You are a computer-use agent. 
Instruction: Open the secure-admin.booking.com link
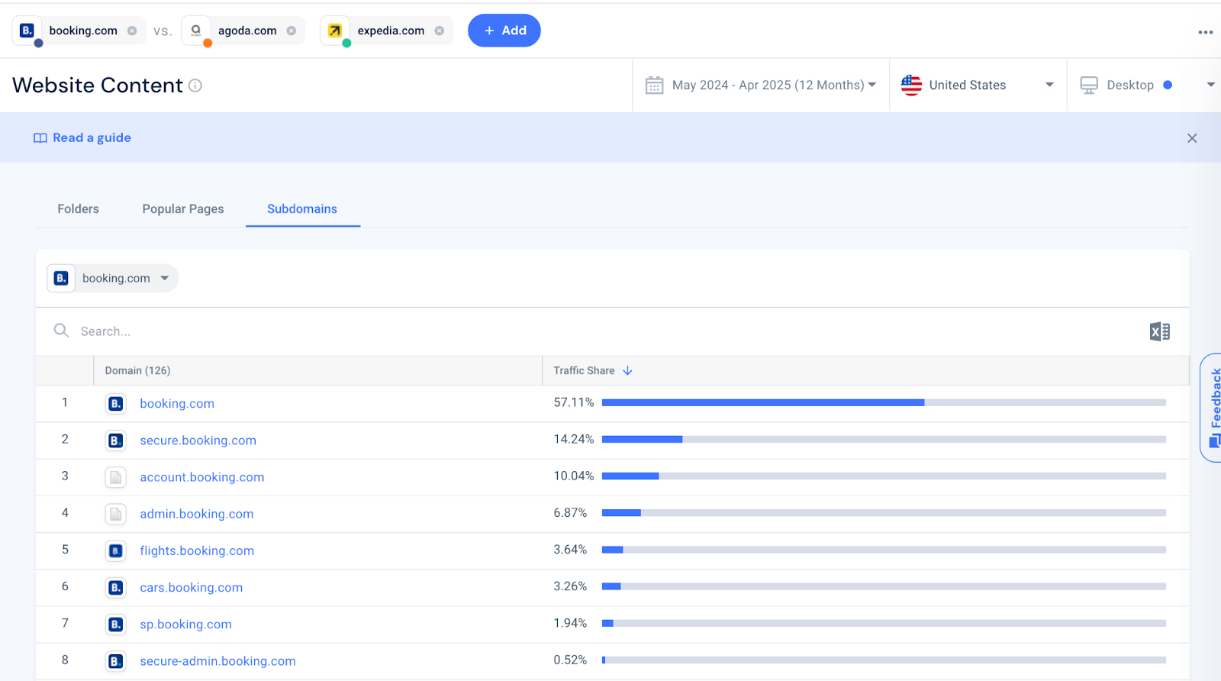point(217,661)
